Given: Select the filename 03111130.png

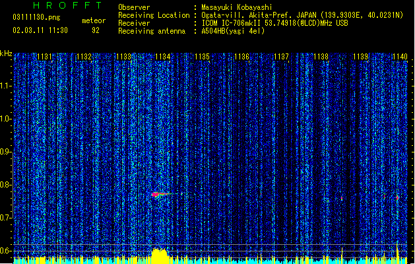Looking at the screenshot, I should coord(36,17).
